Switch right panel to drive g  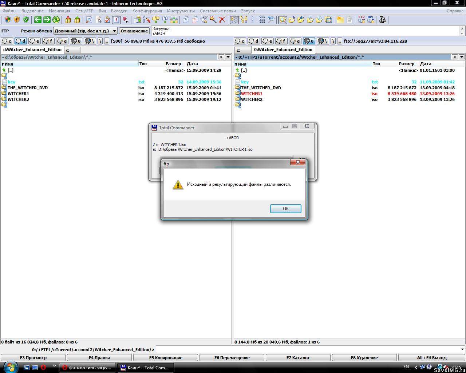[x=296, y=41]
